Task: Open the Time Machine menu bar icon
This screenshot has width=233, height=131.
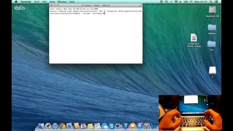Action: [166, 2]
